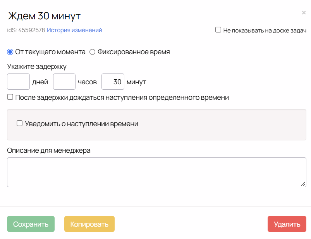Viewport: 311px width, 239px height.
Task: Close the dialog with the X icon
Action: (304, 13)
